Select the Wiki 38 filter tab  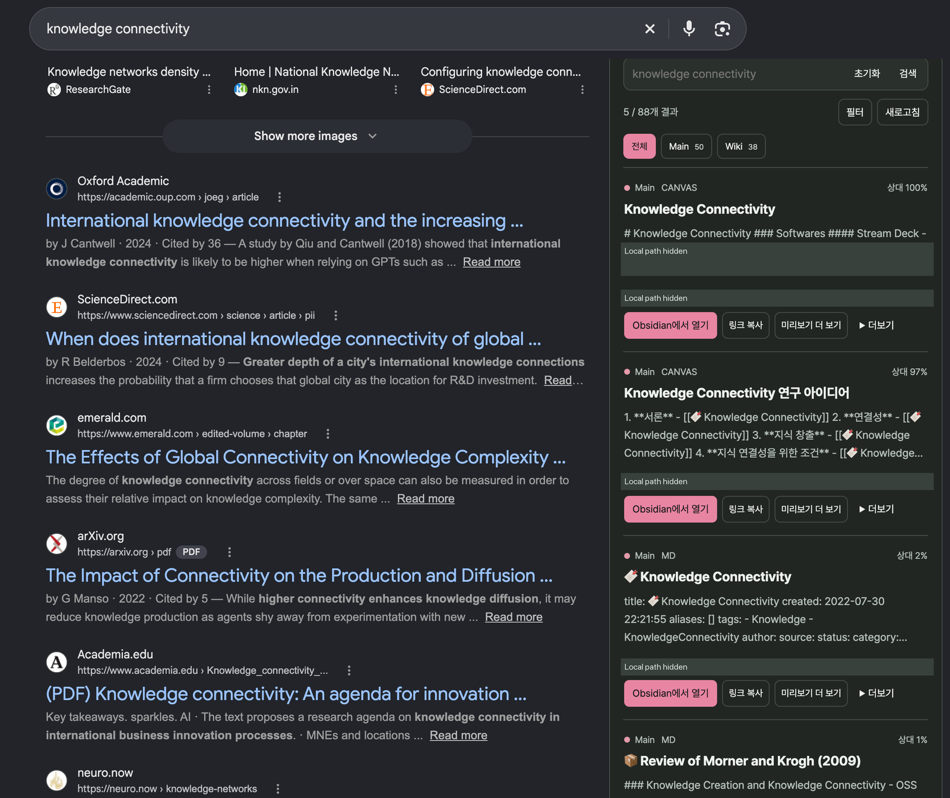coord(741,147)
